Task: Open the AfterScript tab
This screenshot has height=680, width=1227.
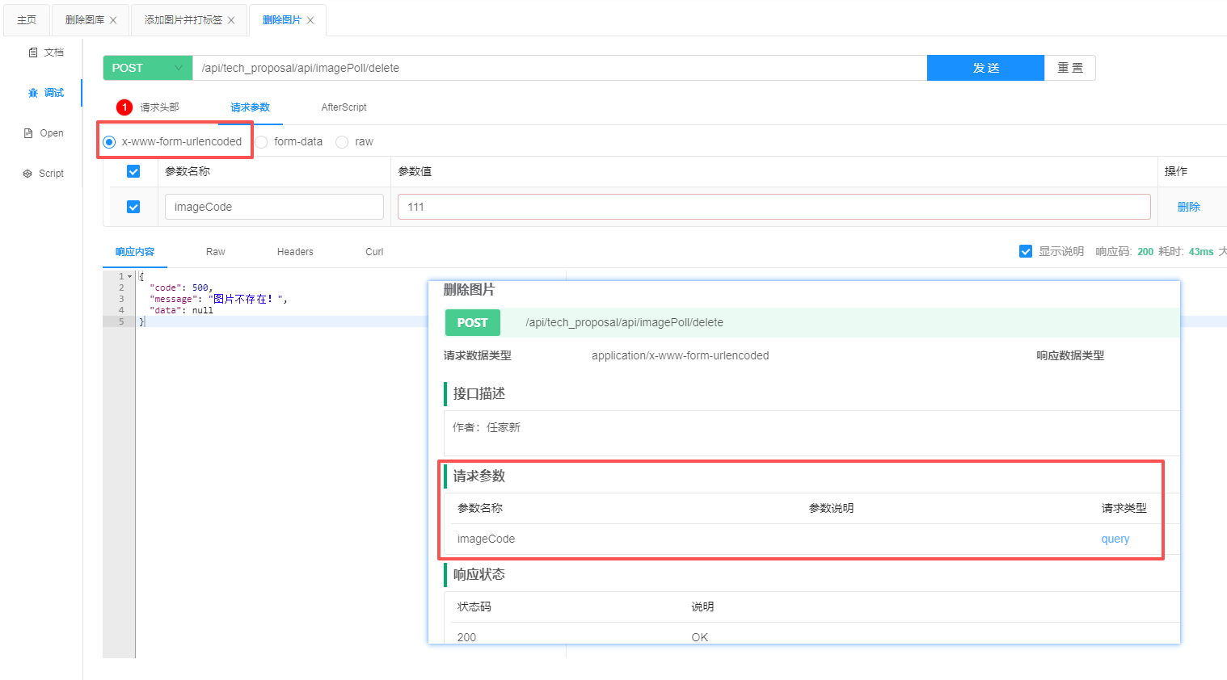Action: pyautogui.click(x=344, y=107)
